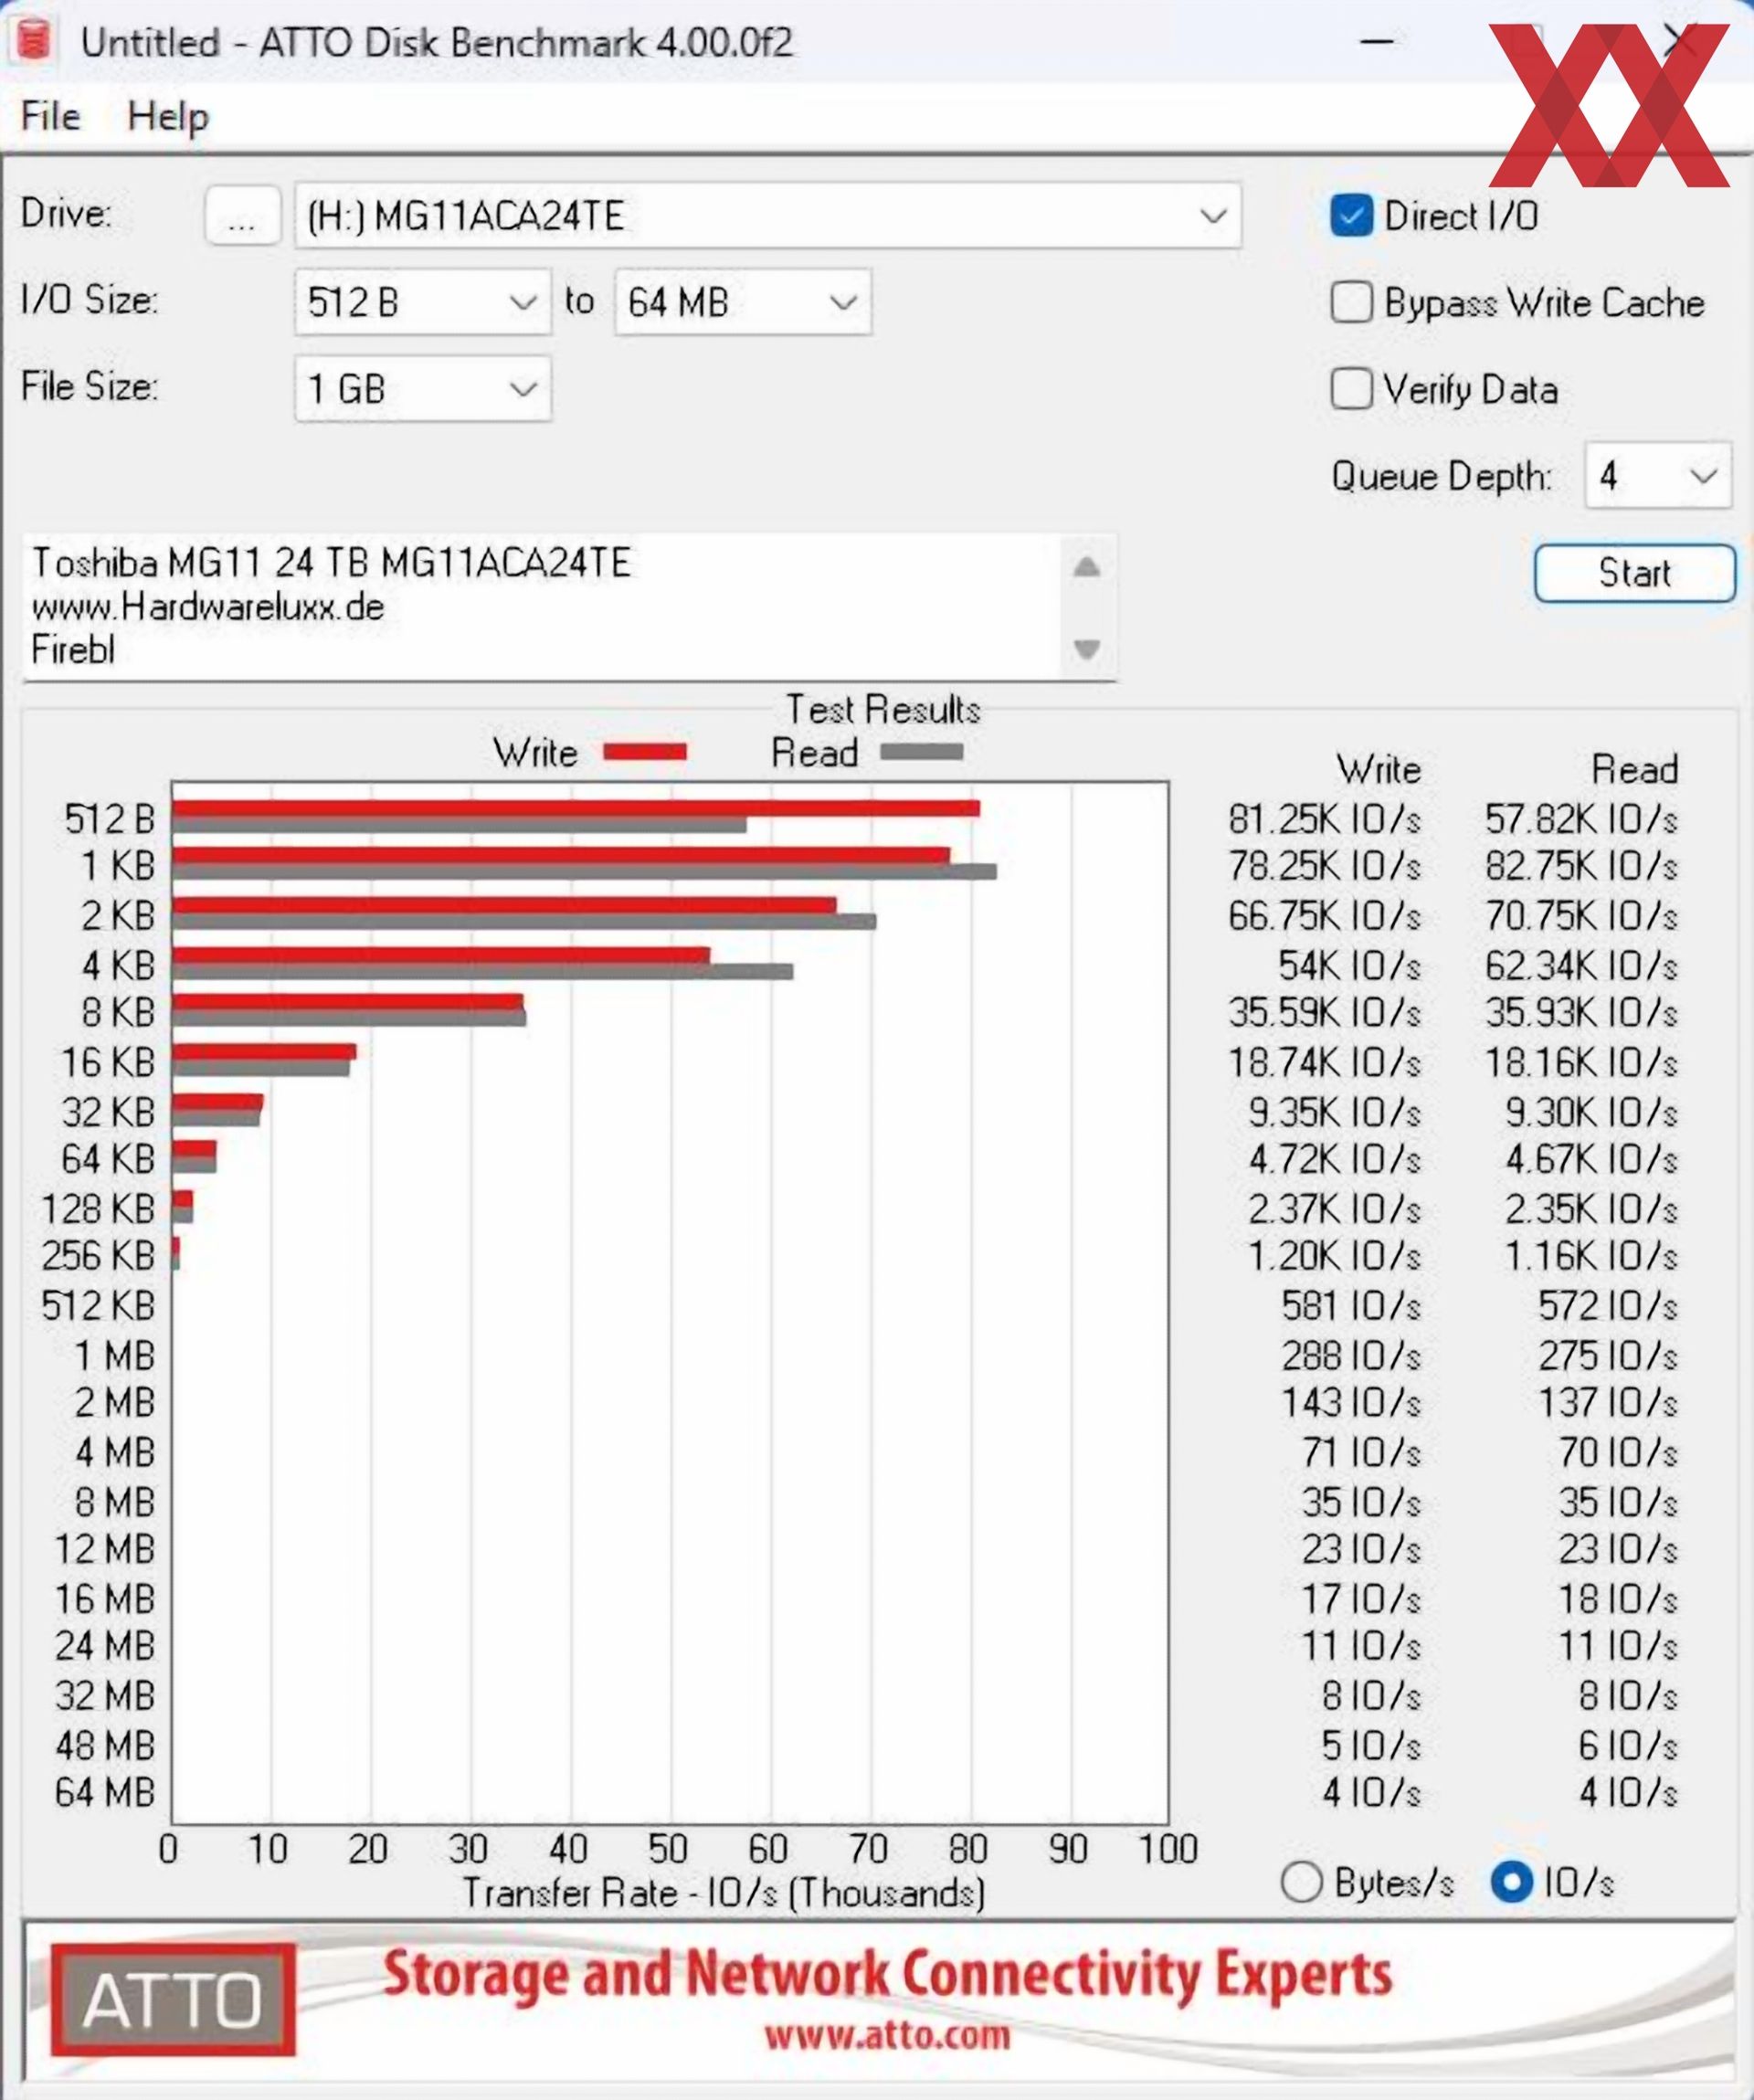
Task: Open the Queue Depth dropdown
Action: click(1657, 476)
